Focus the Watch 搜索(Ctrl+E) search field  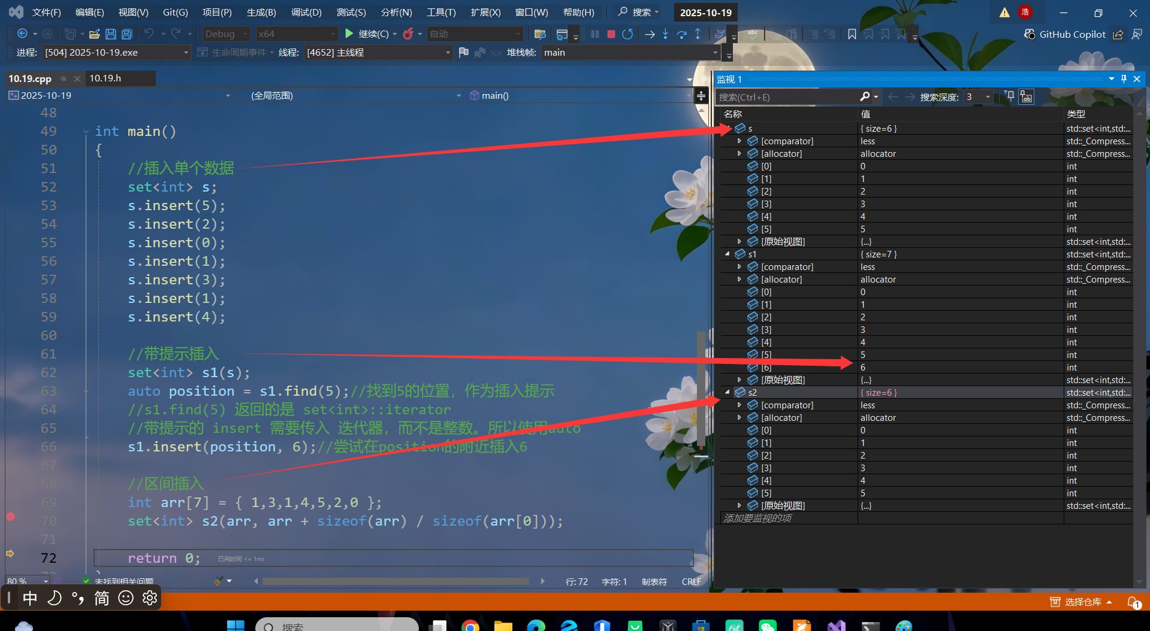coord(787,97)
